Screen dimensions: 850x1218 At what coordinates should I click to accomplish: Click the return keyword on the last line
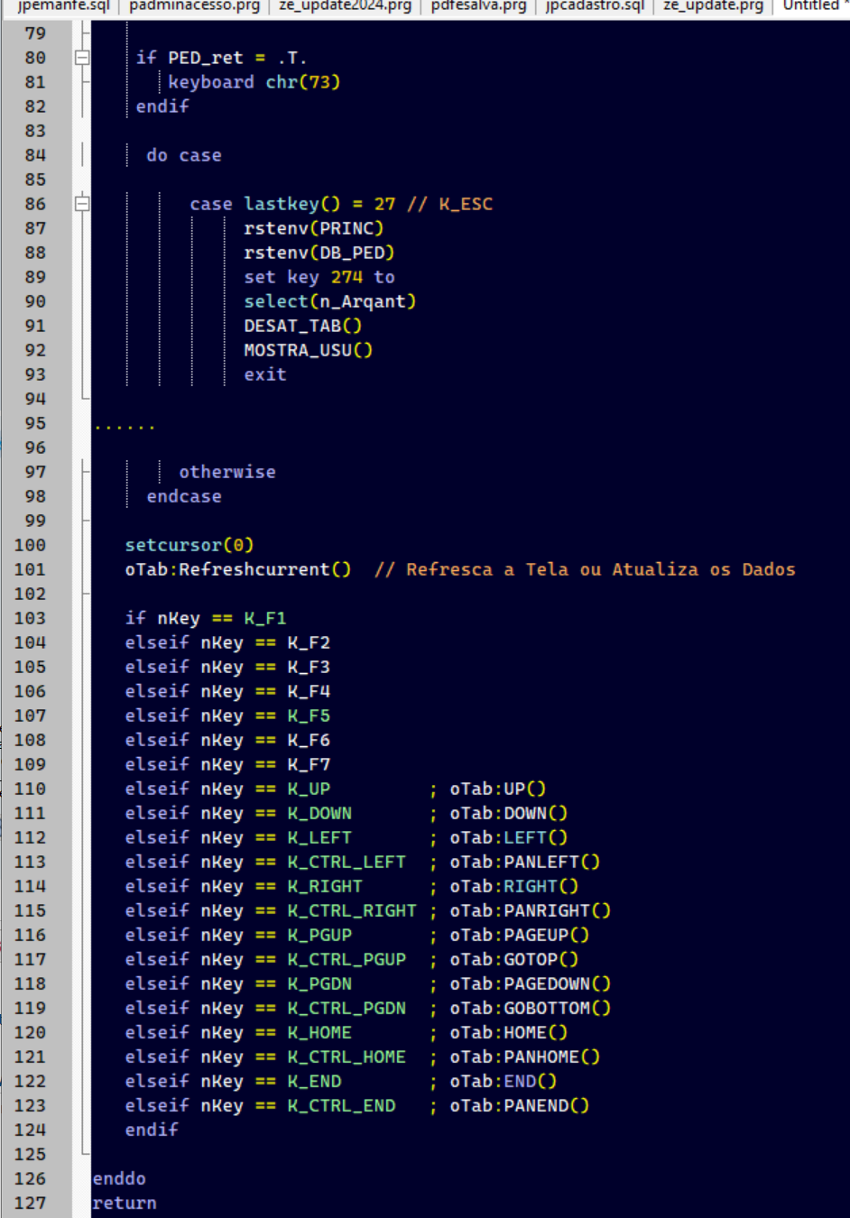(125, 1203)
